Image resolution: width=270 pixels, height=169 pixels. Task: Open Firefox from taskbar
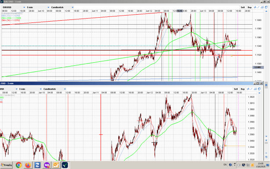(28, 165)
